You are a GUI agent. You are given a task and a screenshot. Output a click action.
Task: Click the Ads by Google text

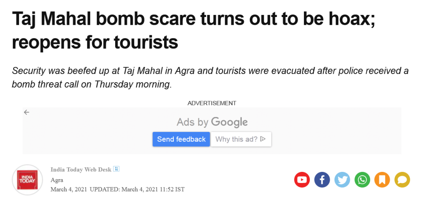tap(212, 123)
